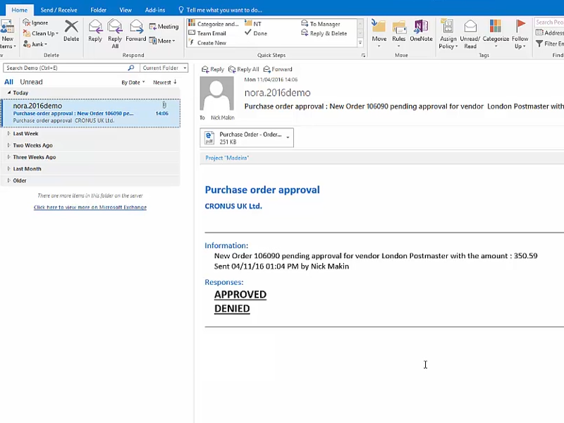564x423 pixels.
Task: Expand the Two Weeks Ago group
Action: point(9,145)
